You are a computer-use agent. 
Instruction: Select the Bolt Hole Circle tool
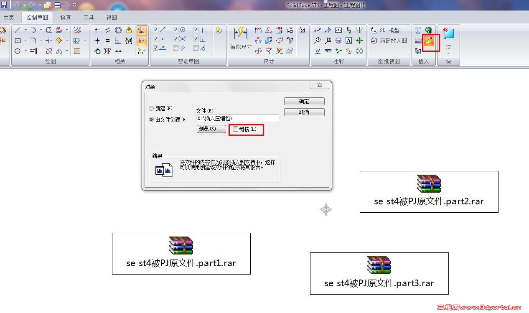coord(359,51)
